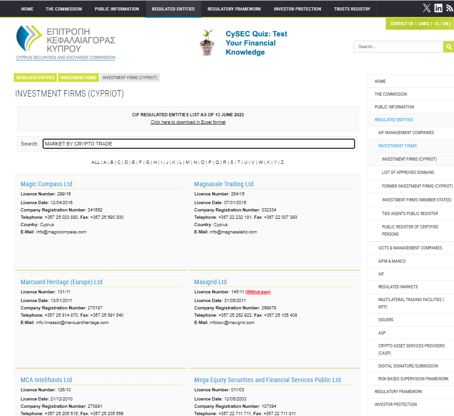The image size is (454, 416).
Task: Select PUBLIC INFORMATION in the sidebar
Action: [410, 107]
